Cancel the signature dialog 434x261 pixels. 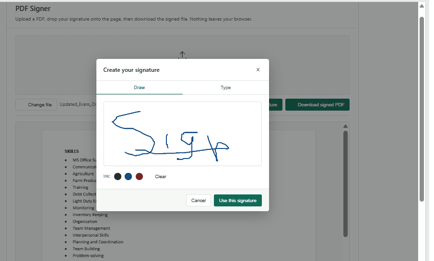coord(199,201)
